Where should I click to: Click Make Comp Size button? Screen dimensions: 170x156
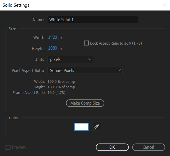[85, 103]
